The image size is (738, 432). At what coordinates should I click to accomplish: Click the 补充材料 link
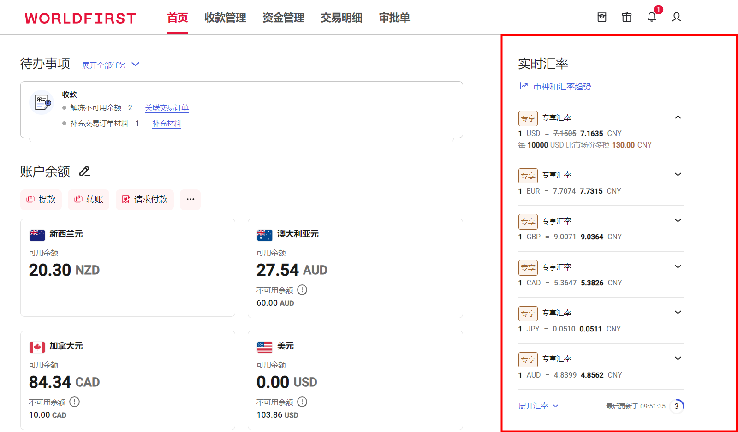[x=167, y=124]
